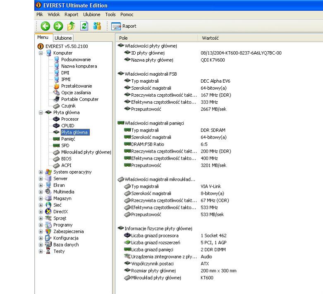Image resolution: width=323 pixels, height=294 pixels.
Task: Click the Mikroukład płyty głównej icon
Action: 56,152
